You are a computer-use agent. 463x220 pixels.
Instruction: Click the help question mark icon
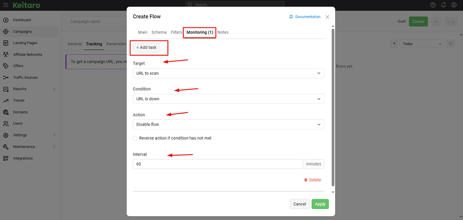[x=433, y=5]
